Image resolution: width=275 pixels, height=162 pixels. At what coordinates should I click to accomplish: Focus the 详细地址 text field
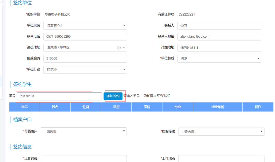[219, 48]
